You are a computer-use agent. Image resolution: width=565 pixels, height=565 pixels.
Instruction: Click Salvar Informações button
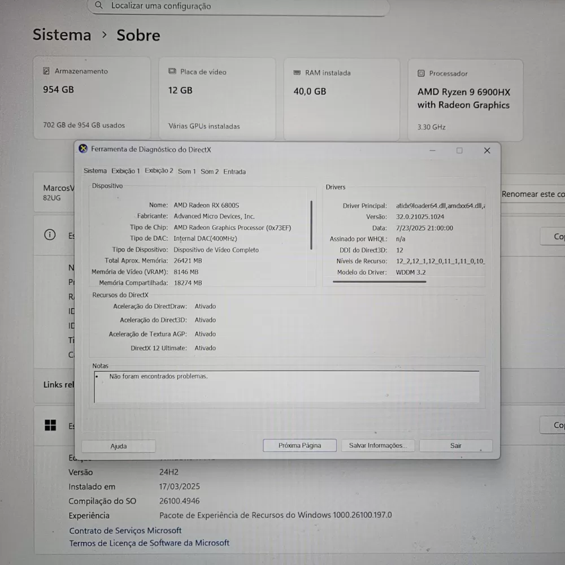click(377, 445)
